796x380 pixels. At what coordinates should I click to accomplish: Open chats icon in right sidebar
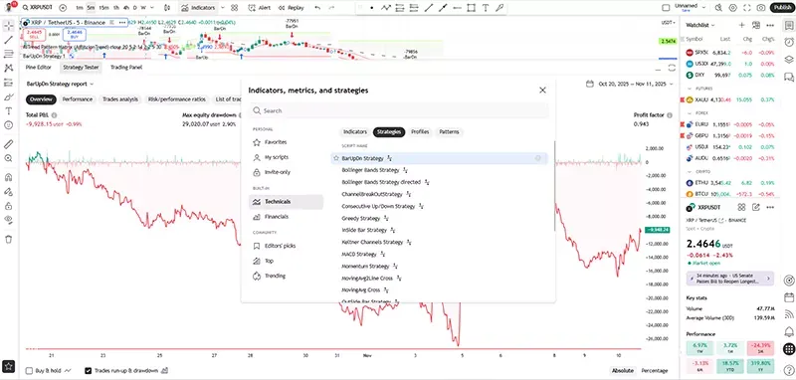point(789,78)
